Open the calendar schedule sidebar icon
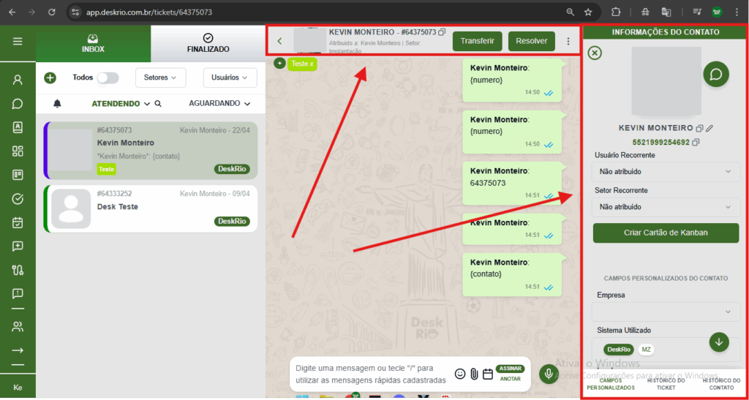The width and height of the screenshot is (749, 400). [18, 222]
